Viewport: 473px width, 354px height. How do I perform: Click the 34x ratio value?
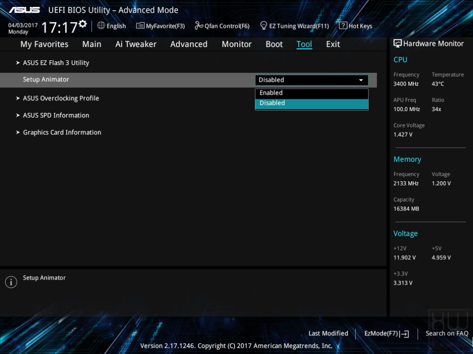[x=436, y=109]
